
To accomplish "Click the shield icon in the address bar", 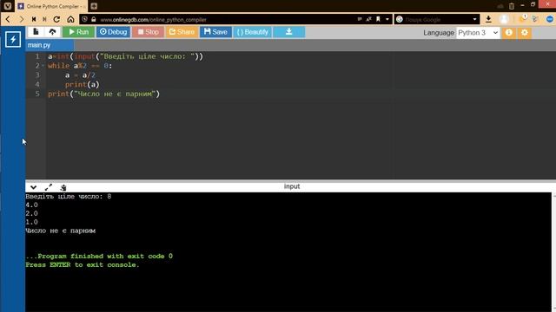I will click(x=85, y=19).
